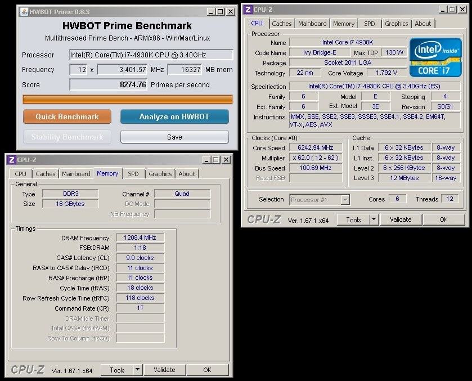Select the CPU tab in CPU-Z processor window
The height and width of the screenshot is (381, 472).
(257, 23)
